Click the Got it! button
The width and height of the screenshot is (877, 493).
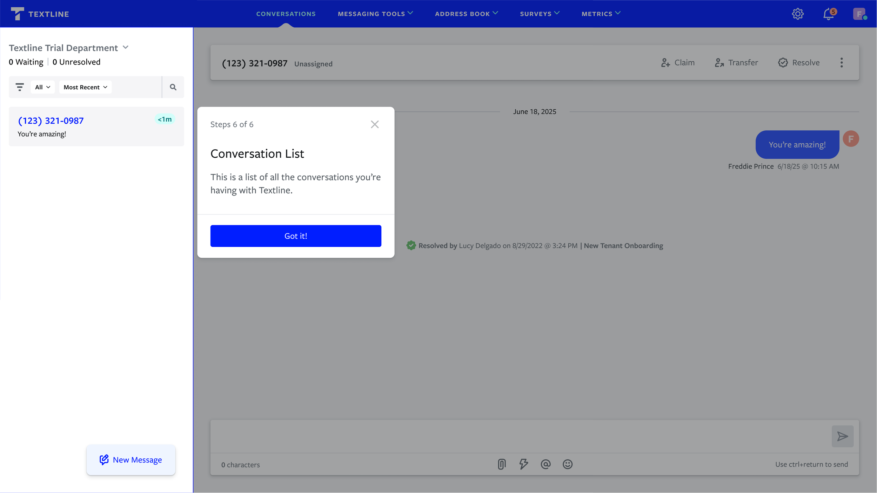[296, 236]
